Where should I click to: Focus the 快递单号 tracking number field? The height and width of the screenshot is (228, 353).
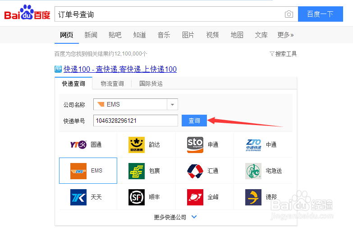point(136,121)
